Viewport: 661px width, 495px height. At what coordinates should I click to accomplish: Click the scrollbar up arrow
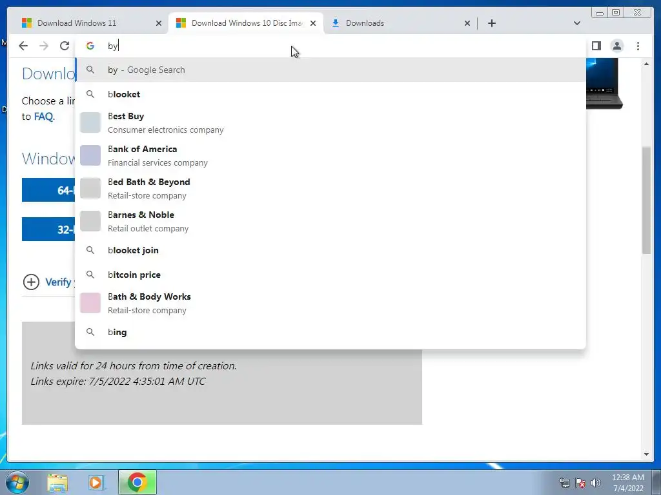[646, 64]
